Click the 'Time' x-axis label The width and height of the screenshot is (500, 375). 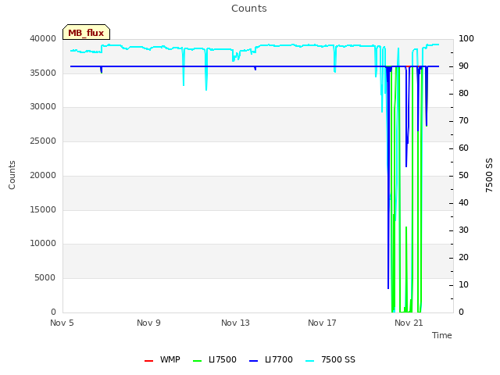(442, 335)
